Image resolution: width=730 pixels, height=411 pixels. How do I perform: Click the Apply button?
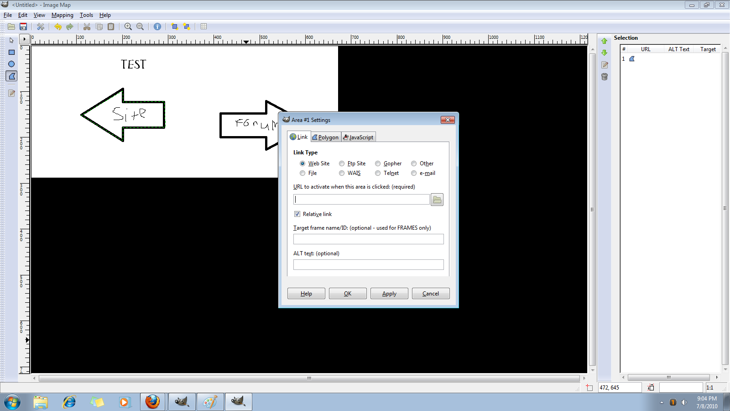[389, 294]
